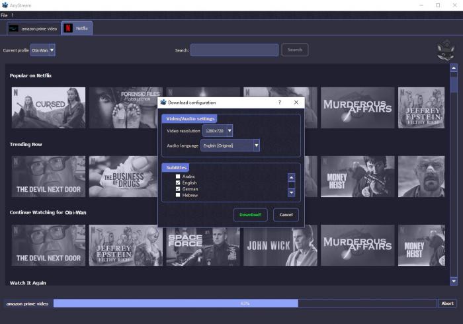Click the Amazon Prime Video tab icon
The image size is (463, 324).
14,28
